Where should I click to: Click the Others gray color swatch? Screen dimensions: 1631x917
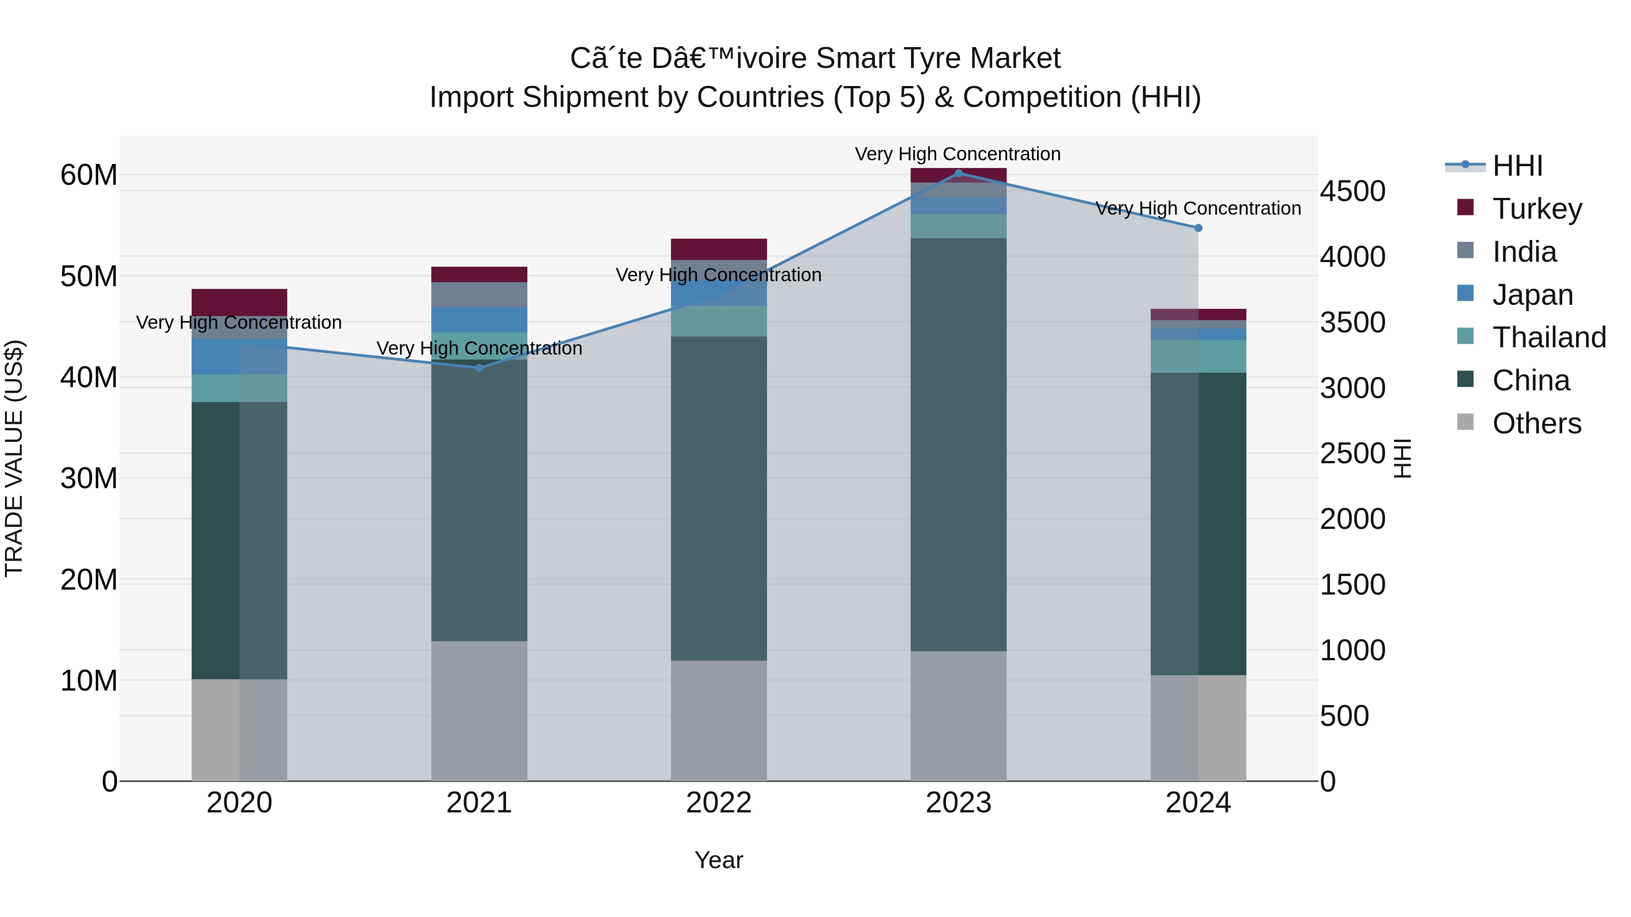click(1465, 422)
